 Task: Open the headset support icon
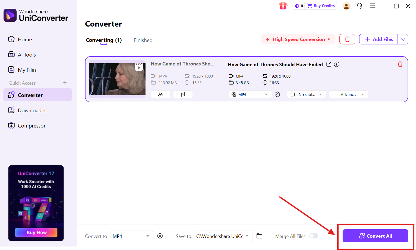[359, 6]
